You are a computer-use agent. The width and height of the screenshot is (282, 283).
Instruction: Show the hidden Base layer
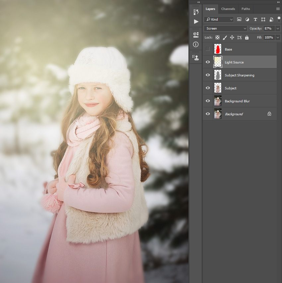pos(208,49)
